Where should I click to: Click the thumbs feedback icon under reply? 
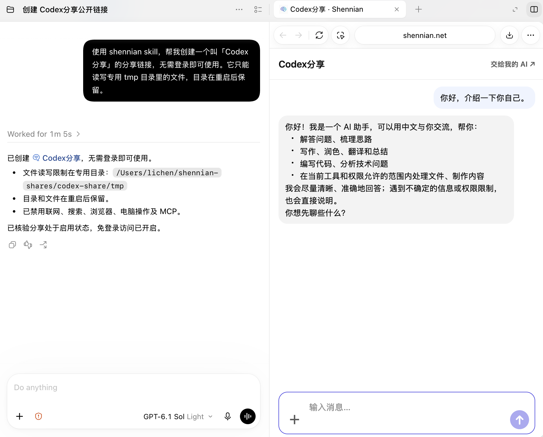28,245
